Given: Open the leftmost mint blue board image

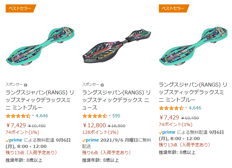Looking at the screenshot, I should [x=39, y=46].
